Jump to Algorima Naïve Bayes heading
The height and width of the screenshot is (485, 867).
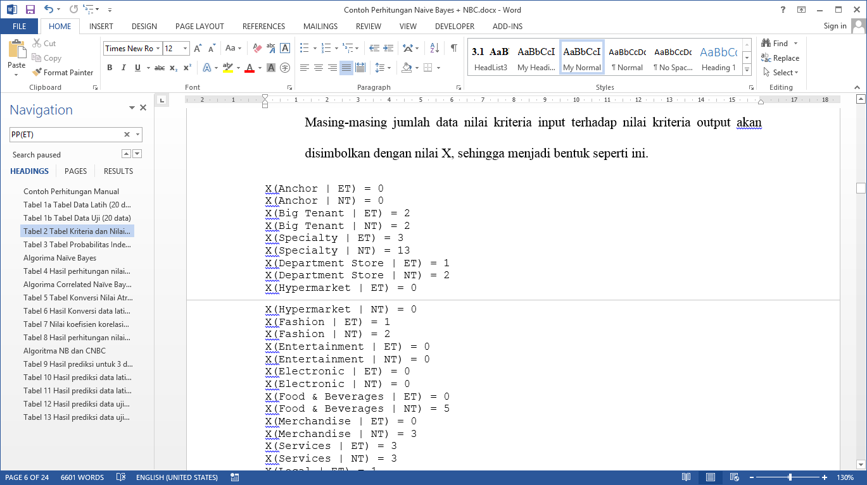point(60,258)
